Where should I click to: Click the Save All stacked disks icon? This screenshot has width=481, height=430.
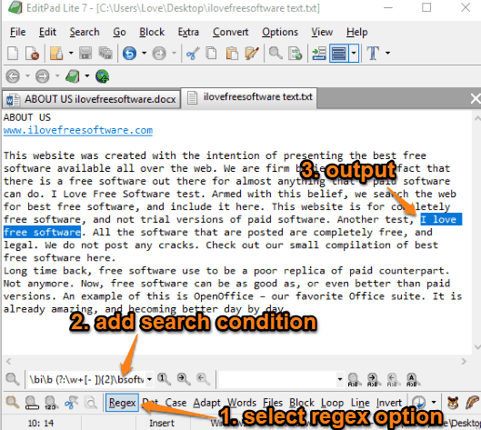tap(105, 53)
